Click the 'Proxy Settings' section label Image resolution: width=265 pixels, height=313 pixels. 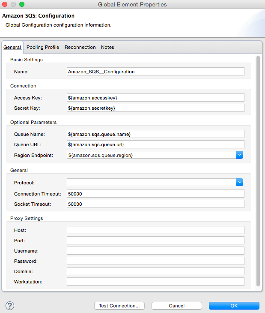27,218
